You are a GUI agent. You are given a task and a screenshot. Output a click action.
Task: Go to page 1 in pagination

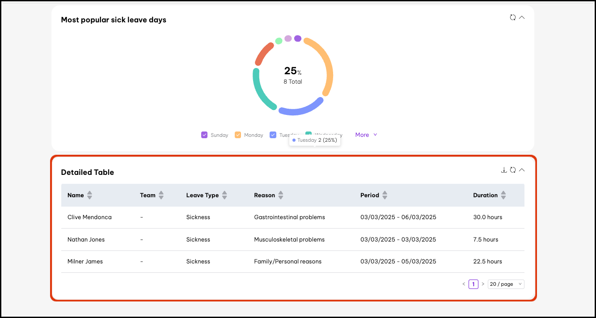click(x=473, y=284)
